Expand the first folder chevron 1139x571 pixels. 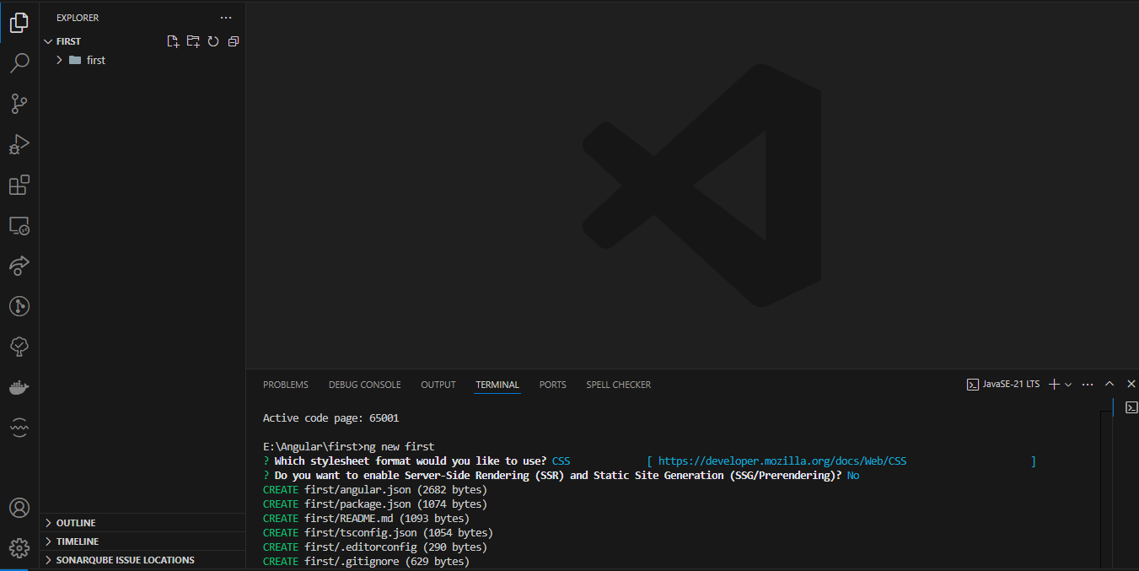coord(60,60)
